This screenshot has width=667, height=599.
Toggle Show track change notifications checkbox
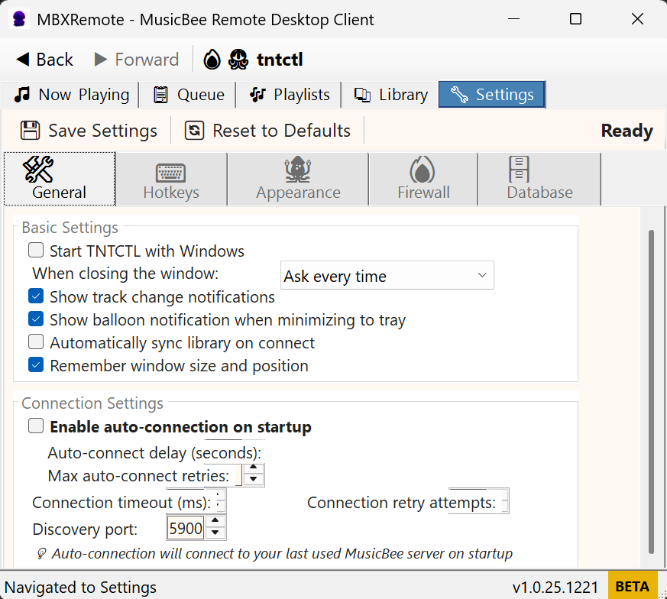pyautogui.click(x=36, y=296)
